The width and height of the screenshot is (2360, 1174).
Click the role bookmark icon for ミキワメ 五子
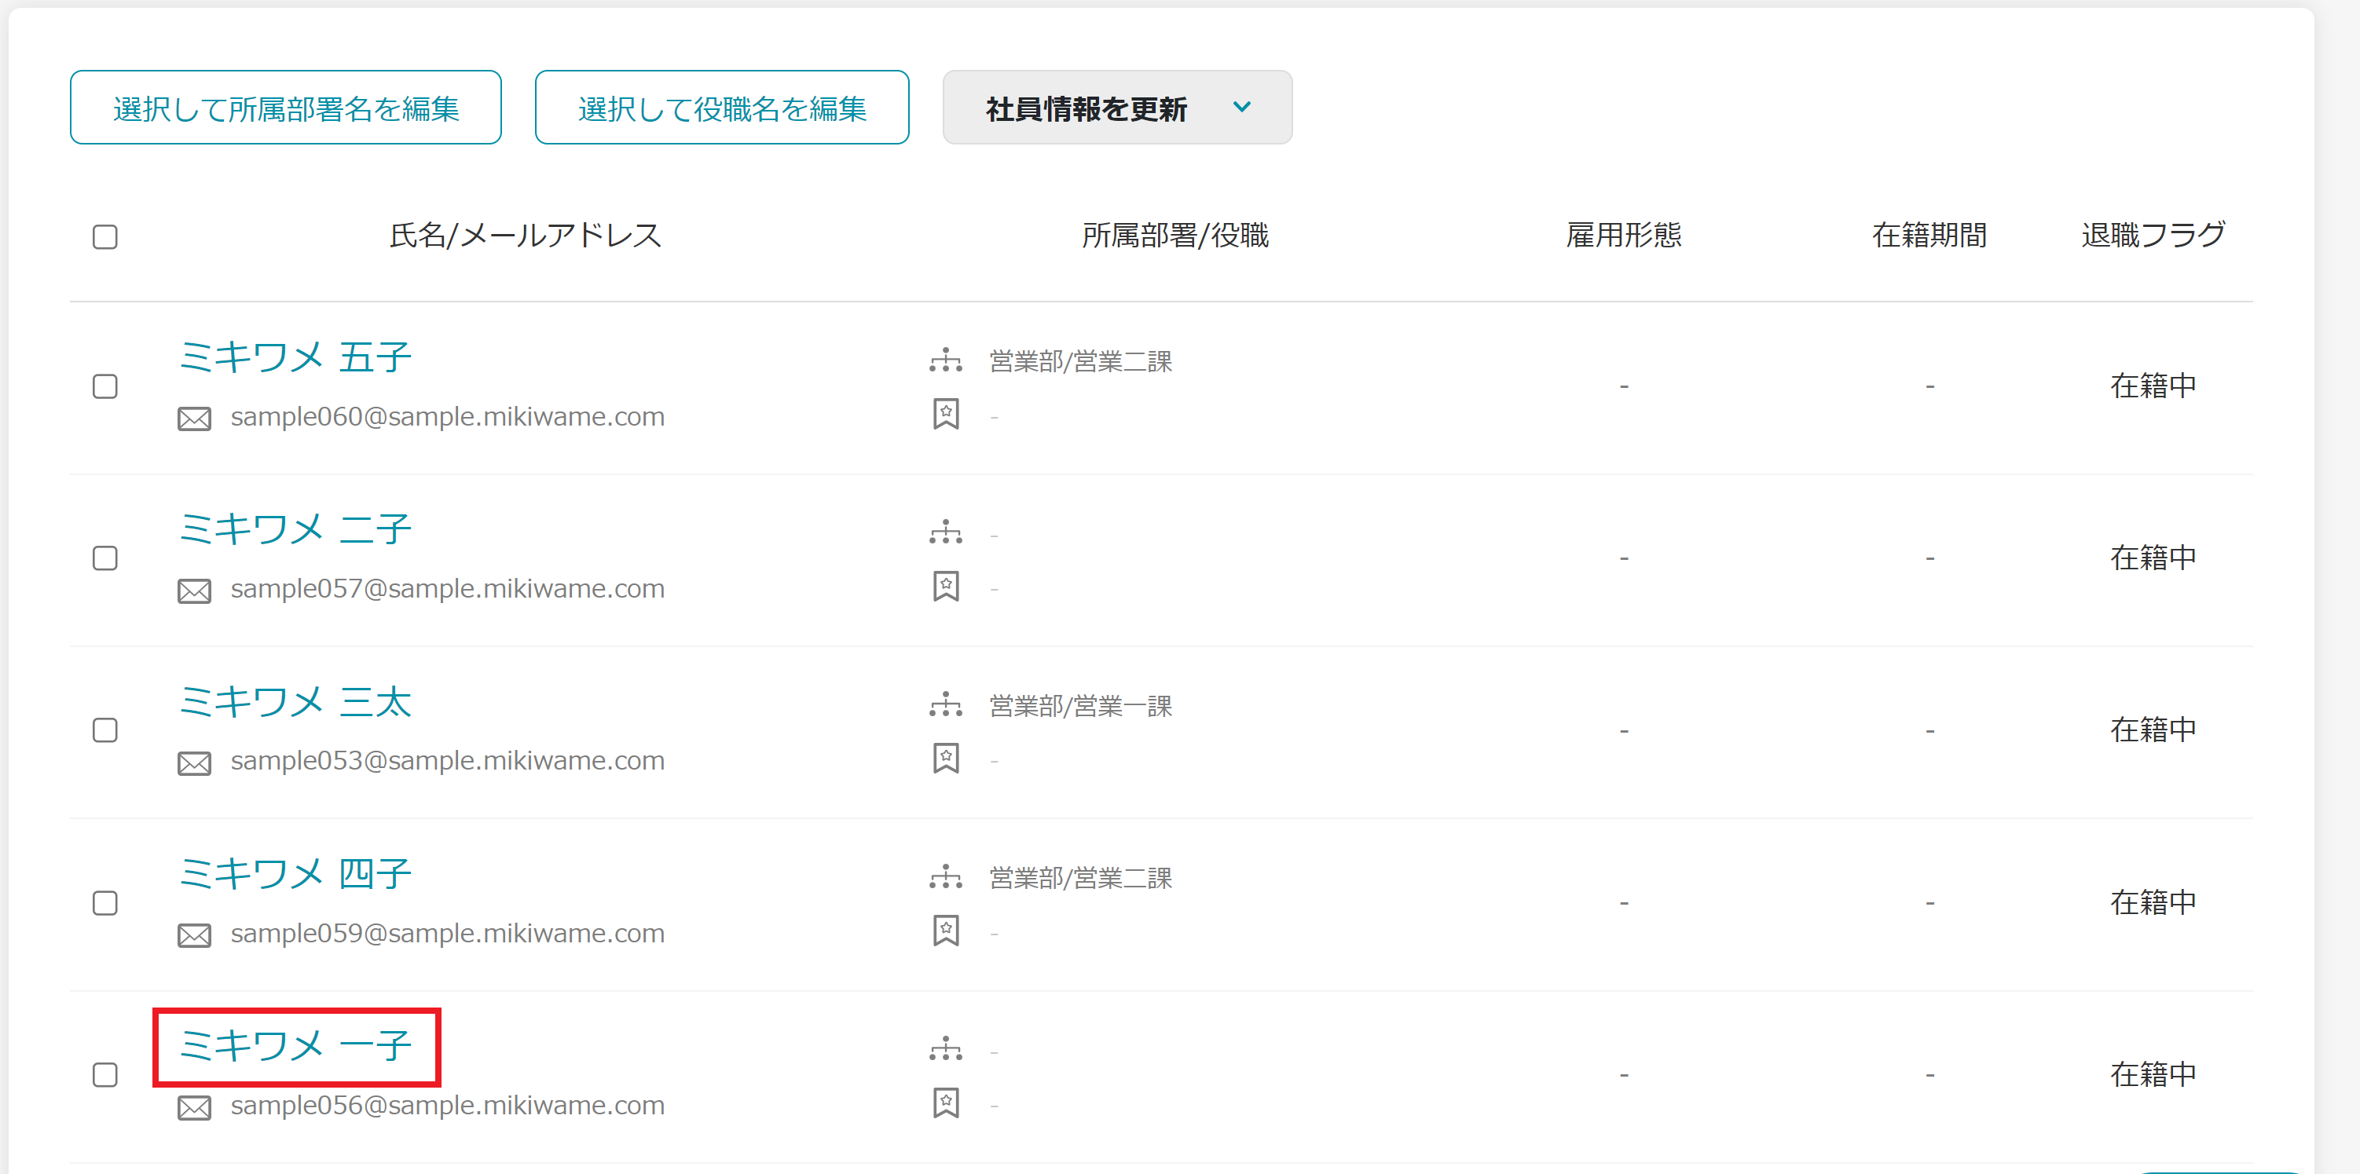coord(944,415)
